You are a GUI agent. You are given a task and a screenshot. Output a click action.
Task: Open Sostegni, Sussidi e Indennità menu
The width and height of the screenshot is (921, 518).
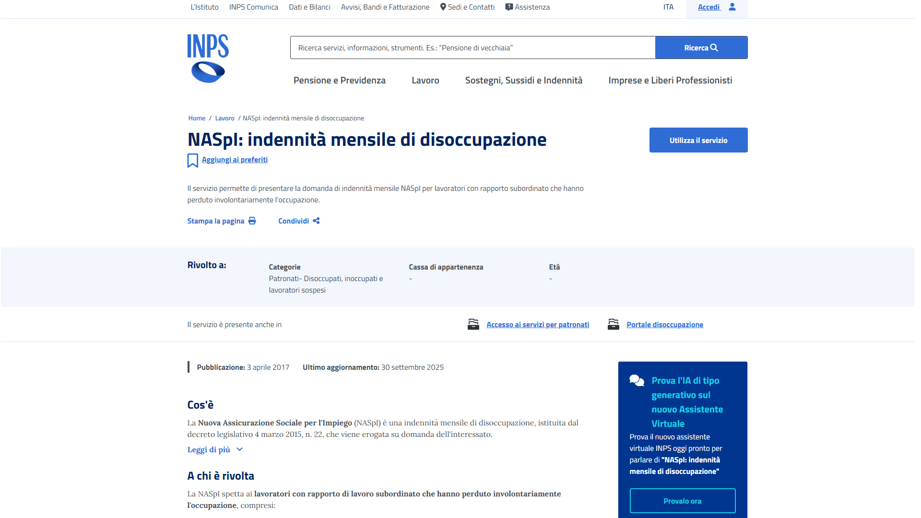pos(524,80)
